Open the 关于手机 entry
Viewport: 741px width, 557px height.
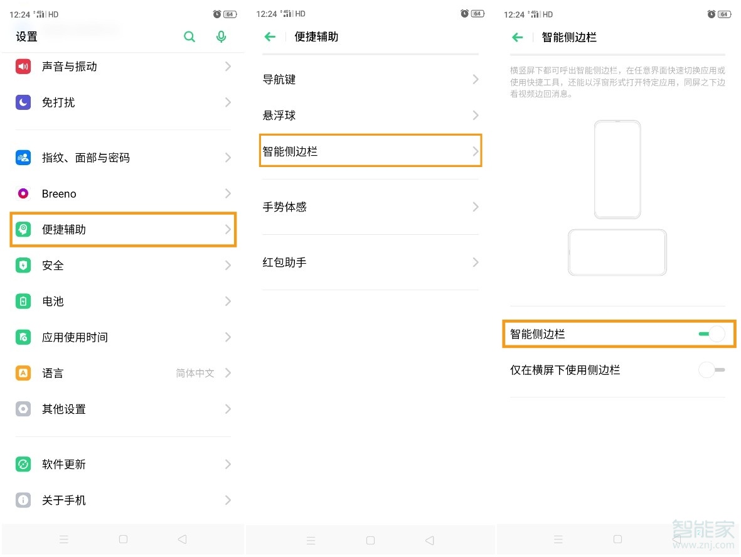click(123, 500)
